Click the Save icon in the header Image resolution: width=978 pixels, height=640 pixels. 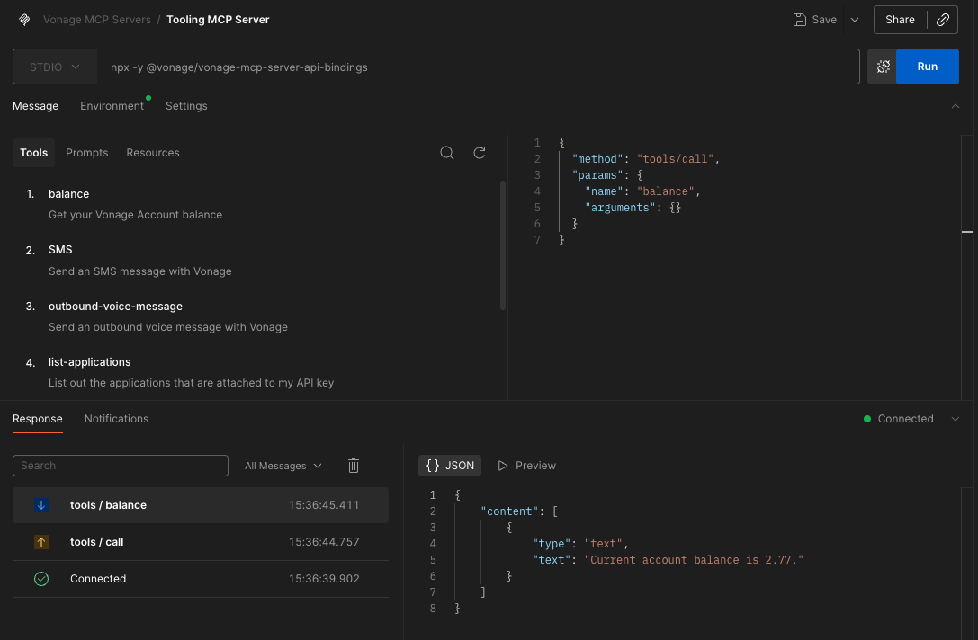point(798,19)
